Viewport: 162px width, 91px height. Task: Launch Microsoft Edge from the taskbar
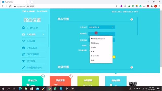20,89
